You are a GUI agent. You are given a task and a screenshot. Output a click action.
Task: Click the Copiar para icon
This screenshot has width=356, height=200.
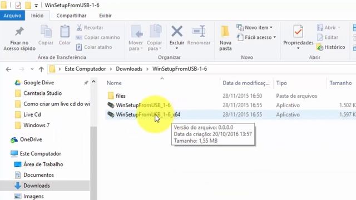(x=155, y=31)
